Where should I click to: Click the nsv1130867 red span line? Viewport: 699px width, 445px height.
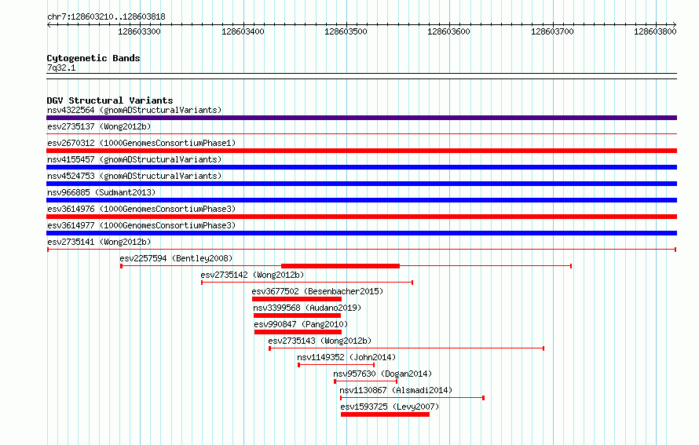412,398
